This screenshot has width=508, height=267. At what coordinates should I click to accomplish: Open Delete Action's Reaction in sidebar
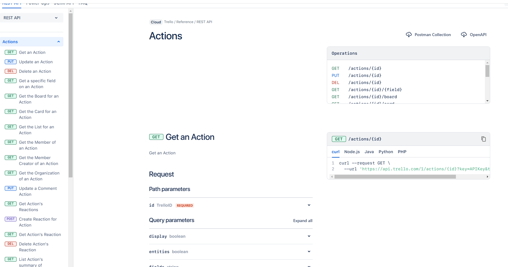pos(34,247)
